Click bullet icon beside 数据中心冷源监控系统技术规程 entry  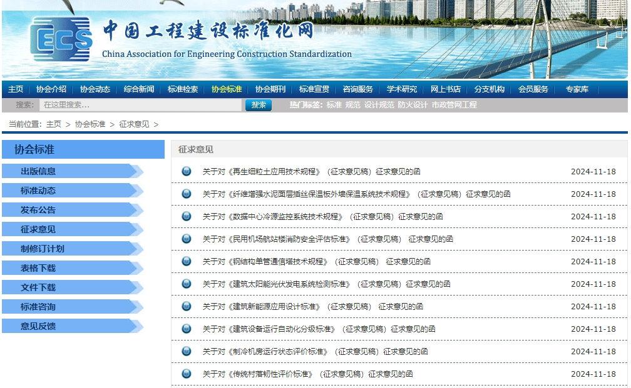click(x=186, y=216)
